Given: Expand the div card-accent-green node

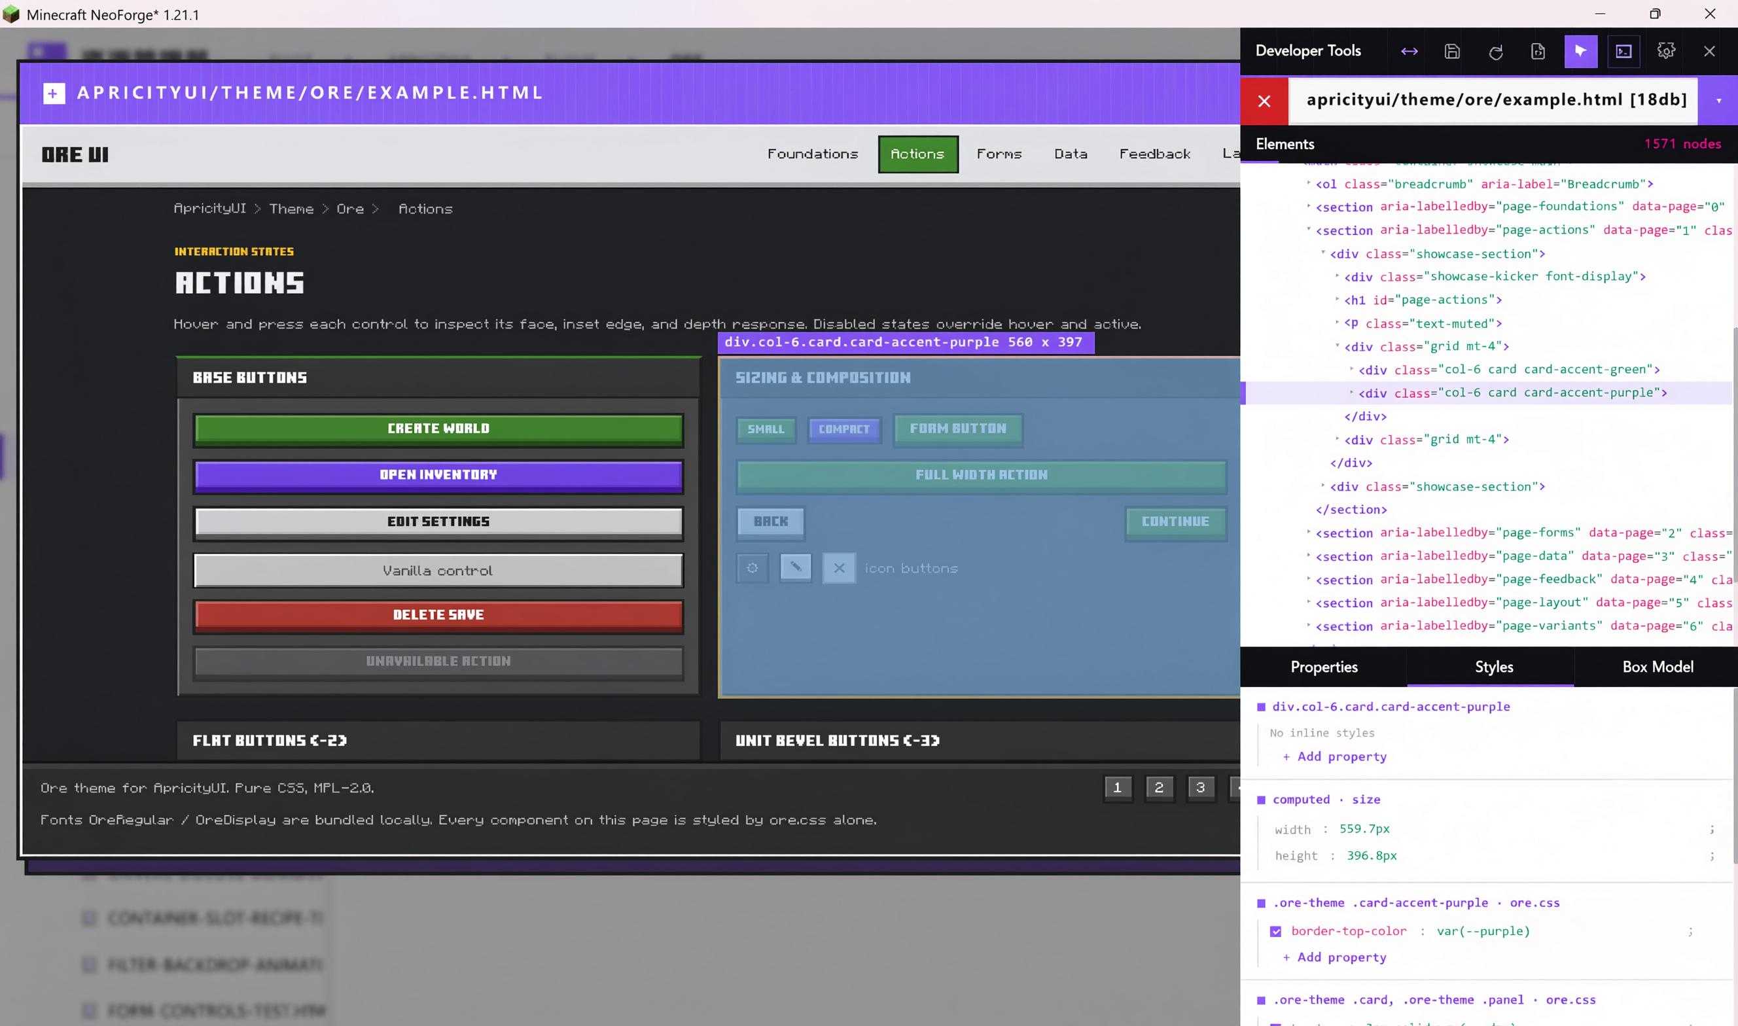Looking at the screenshot, I should point(1351,369).
